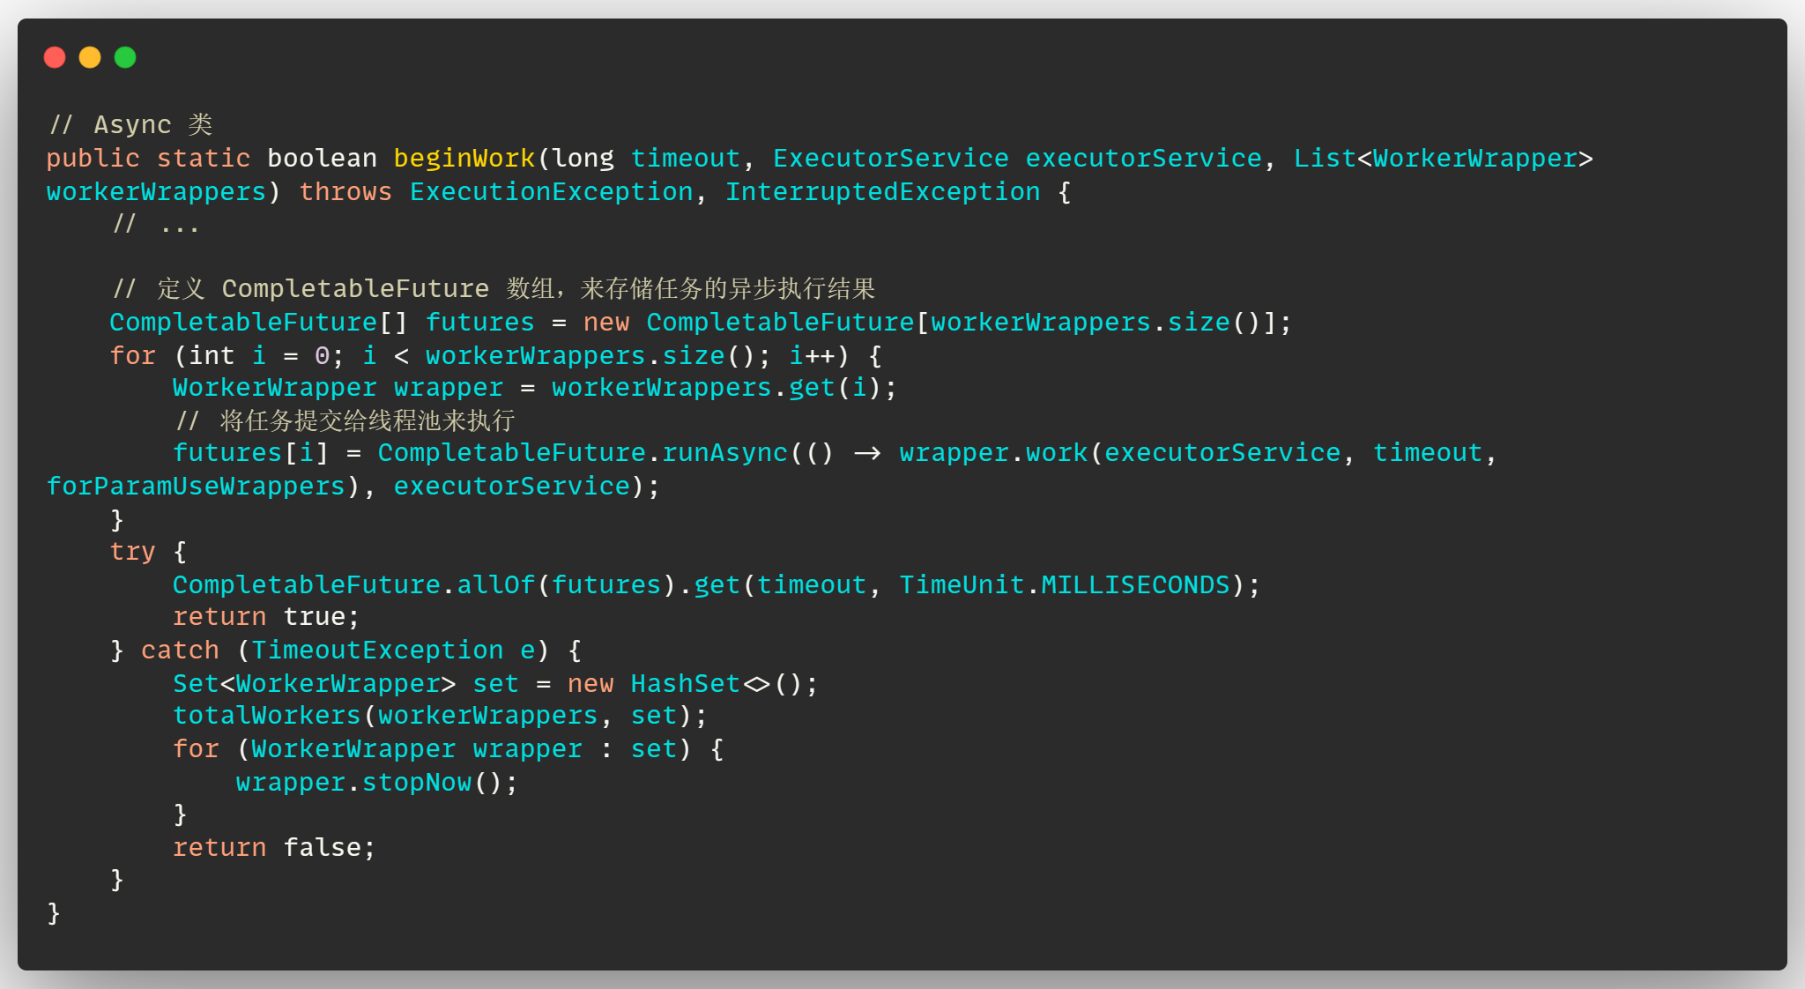Click the TimeoutException in catch clause
Screen dimensions: 1805x989
click(377, 651)
